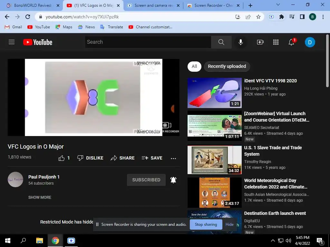Open the media control icon in Chrome toolbar
The image size is (330, 247).
pos(292,17)
